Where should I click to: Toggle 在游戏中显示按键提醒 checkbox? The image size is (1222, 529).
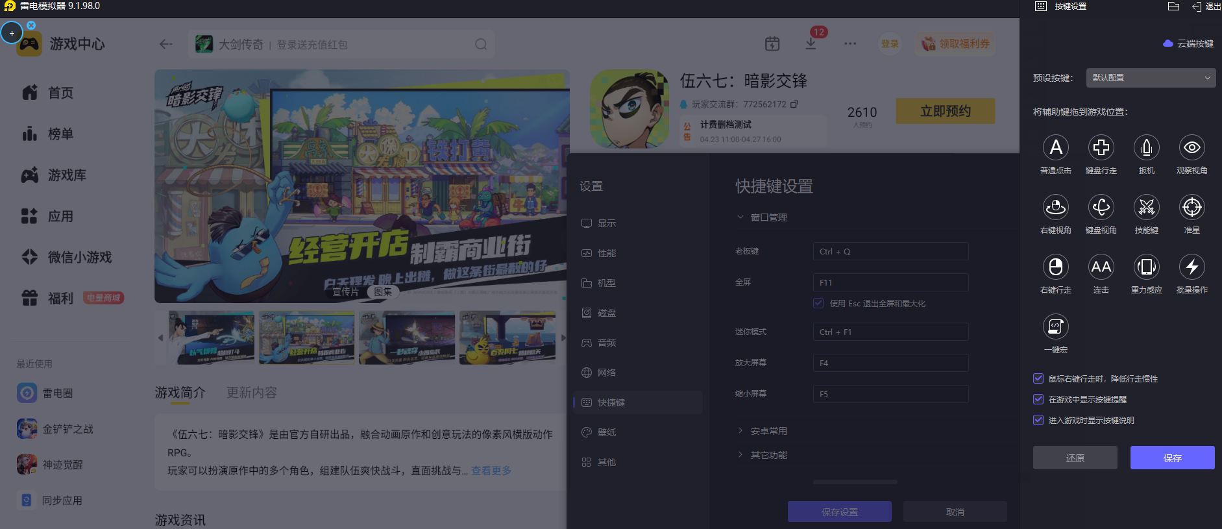[1038, 399]
